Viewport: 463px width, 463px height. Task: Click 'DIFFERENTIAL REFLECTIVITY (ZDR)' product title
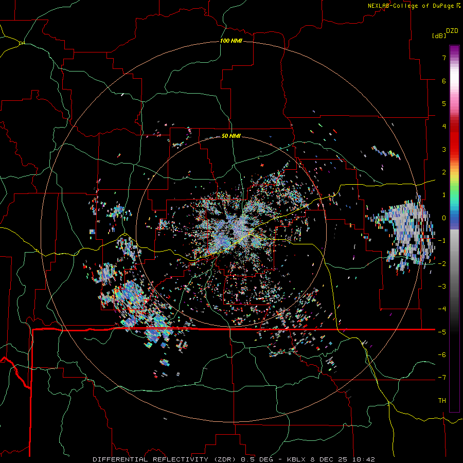165,459
